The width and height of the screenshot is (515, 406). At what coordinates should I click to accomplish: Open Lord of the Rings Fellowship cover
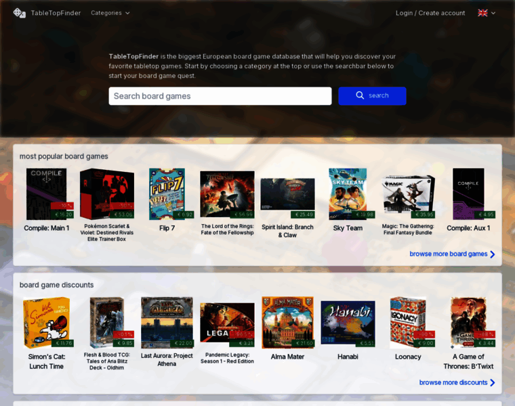227,194
